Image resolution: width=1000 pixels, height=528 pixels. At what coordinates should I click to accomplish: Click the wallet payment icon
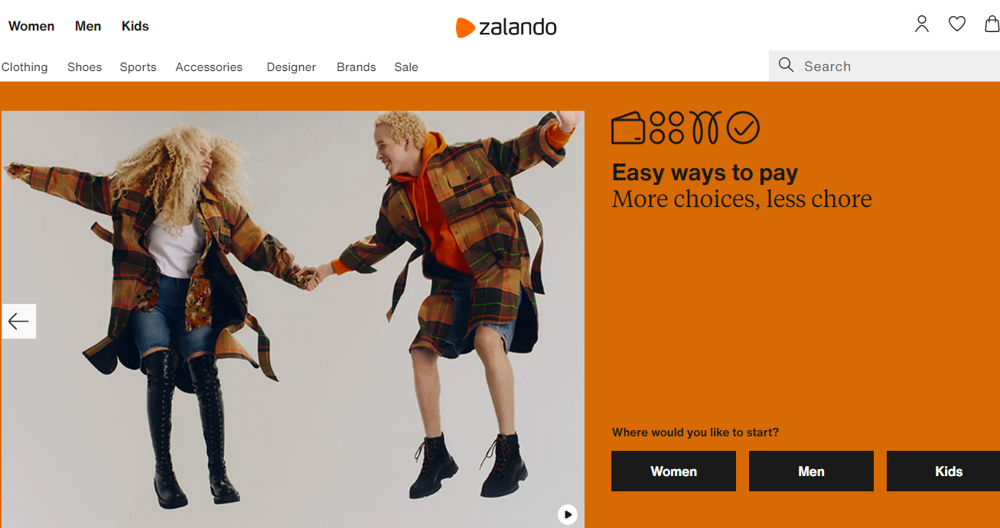(x=629, y=128)
